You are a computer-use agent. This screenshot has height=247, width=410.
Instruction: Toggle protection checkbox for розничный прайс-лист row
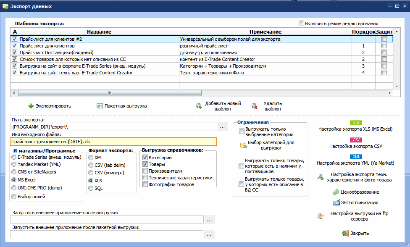[384, 46]
